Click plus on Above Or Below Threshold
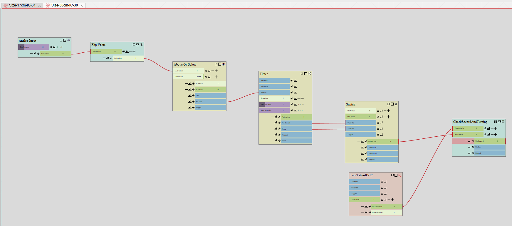 (x=216, y=77)
